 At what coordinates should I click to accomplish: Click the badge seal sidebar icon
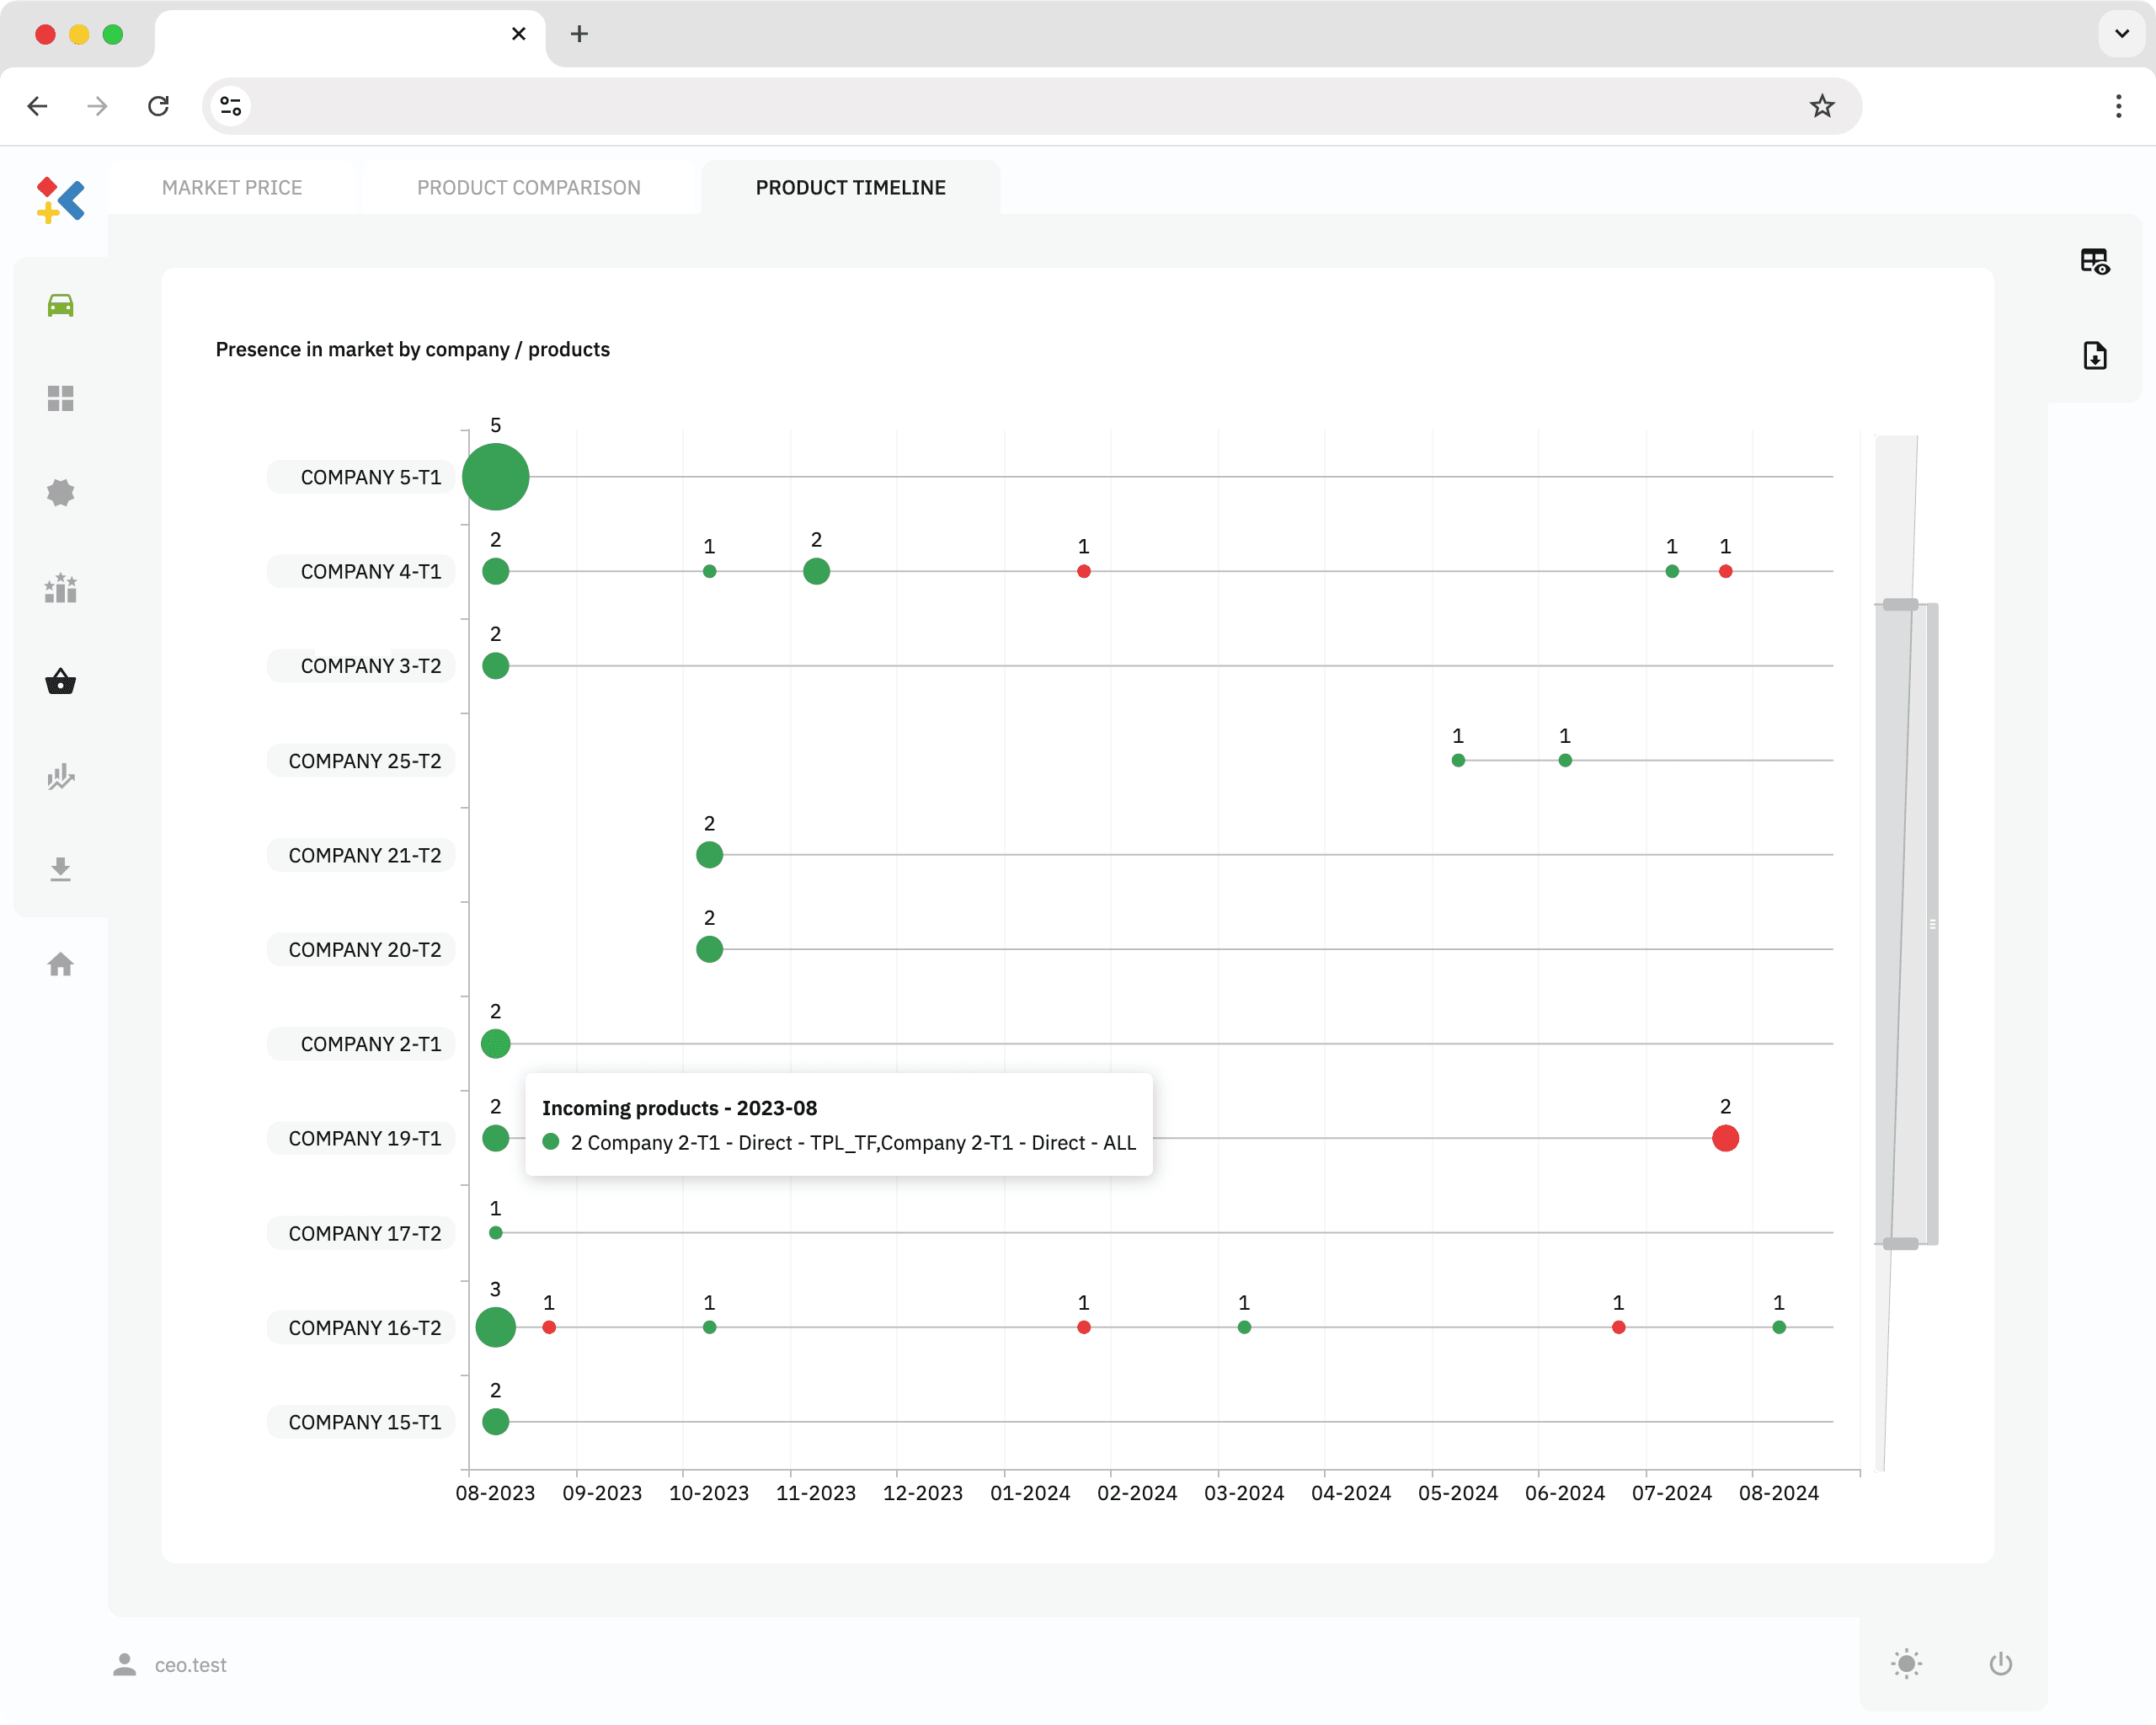point(60,492)
